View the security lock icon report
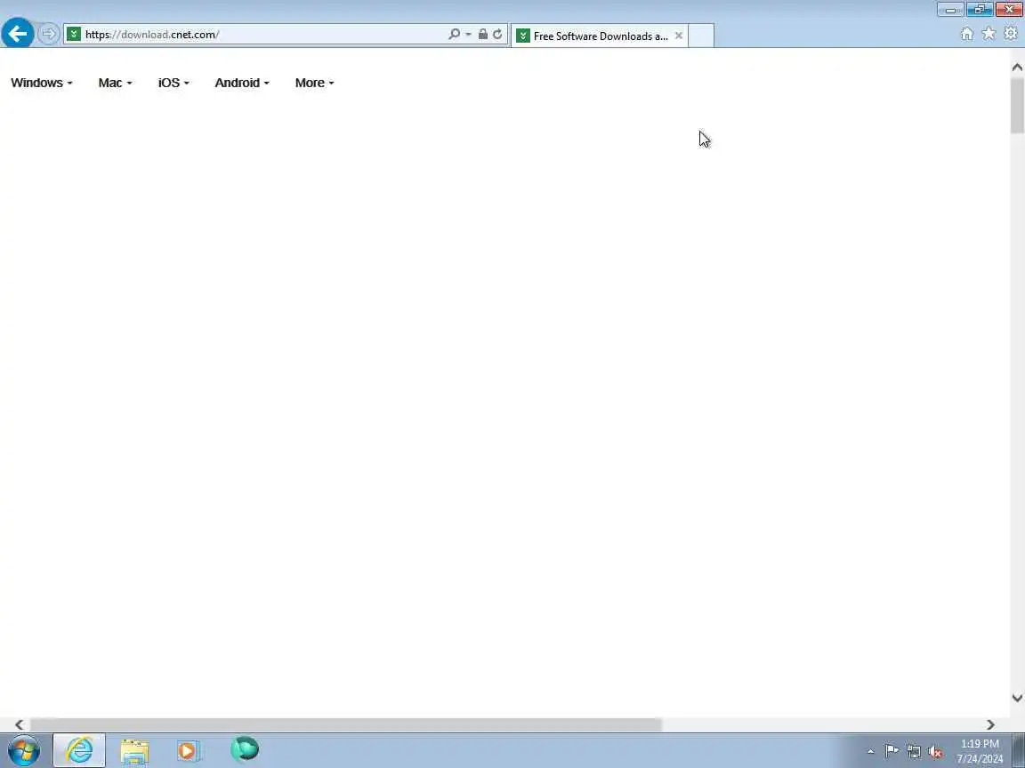Viewport: 1025px width, 768px height. (x=482, y=34)
